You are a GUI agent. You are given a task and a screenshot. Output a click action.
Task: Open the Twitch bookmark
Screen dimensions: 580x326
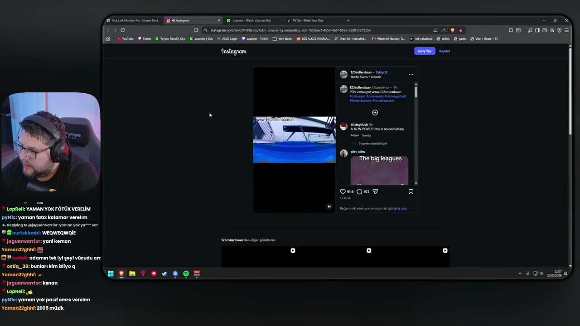point(145,39)
